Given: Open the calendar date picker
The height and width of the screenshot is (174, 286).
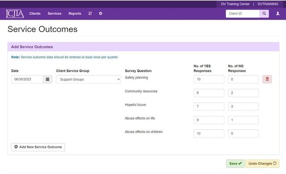Looking at the screenshot, I should pyautogui.click(x=48, y=79).
